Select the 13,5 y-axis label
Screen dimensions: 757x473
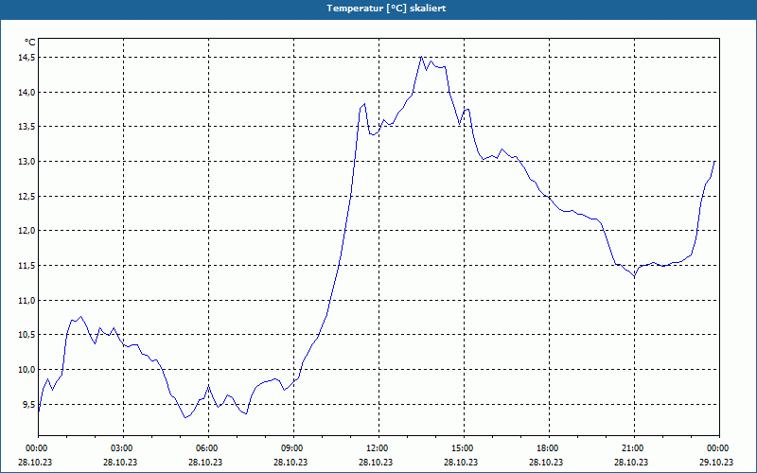pyautogui.click(x=27, y=127)
